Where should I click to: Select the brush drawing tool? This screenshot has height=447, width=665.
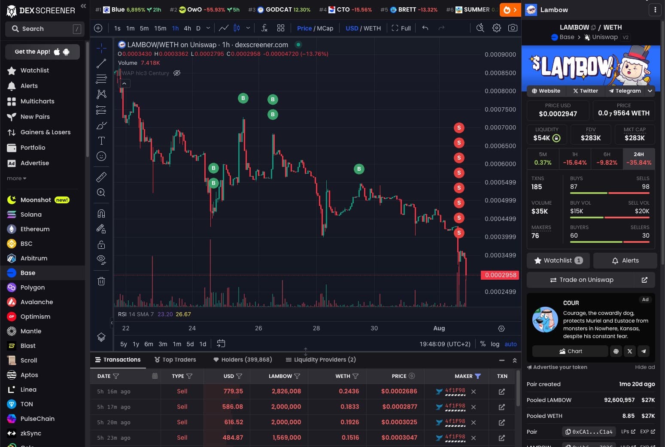pos(101,125)
